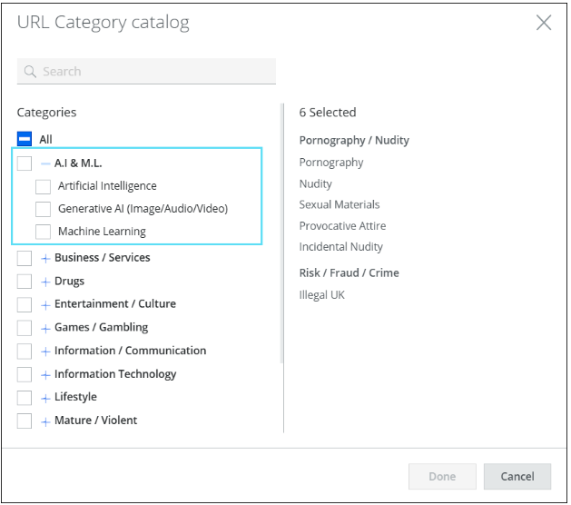Close the URL Category catalog dialog

pyautogui.click(x=543, y=24)
